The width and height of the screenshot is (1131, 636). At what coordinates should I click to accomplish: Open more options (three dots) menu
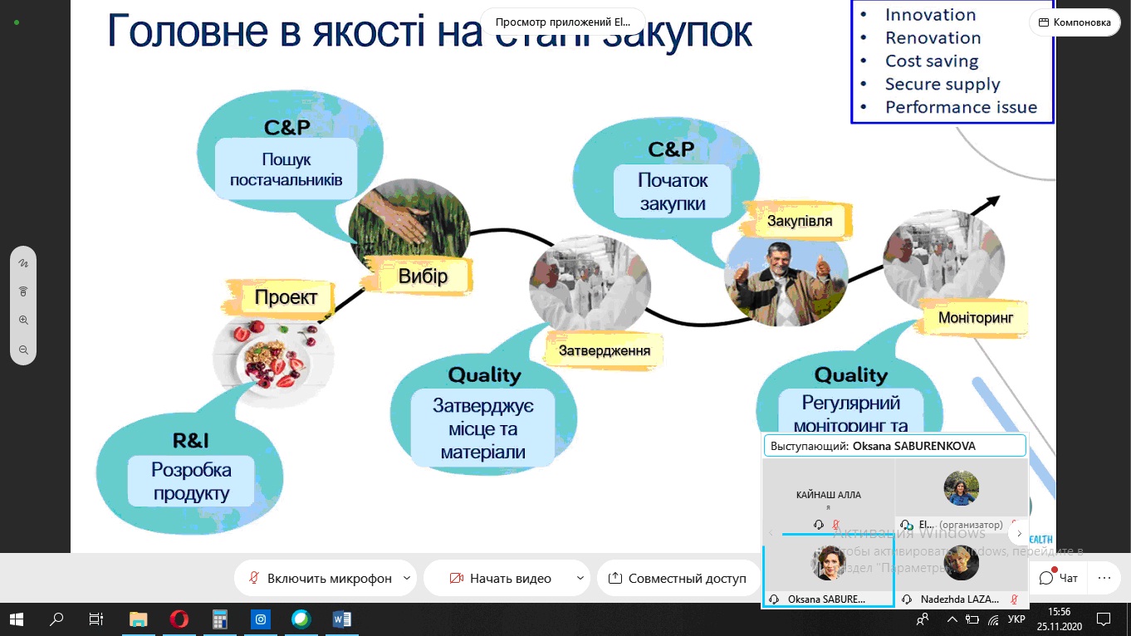pos(1104,578)
